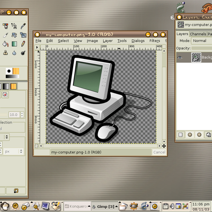Click the Konqueror taskbar entry

point(77,206)
